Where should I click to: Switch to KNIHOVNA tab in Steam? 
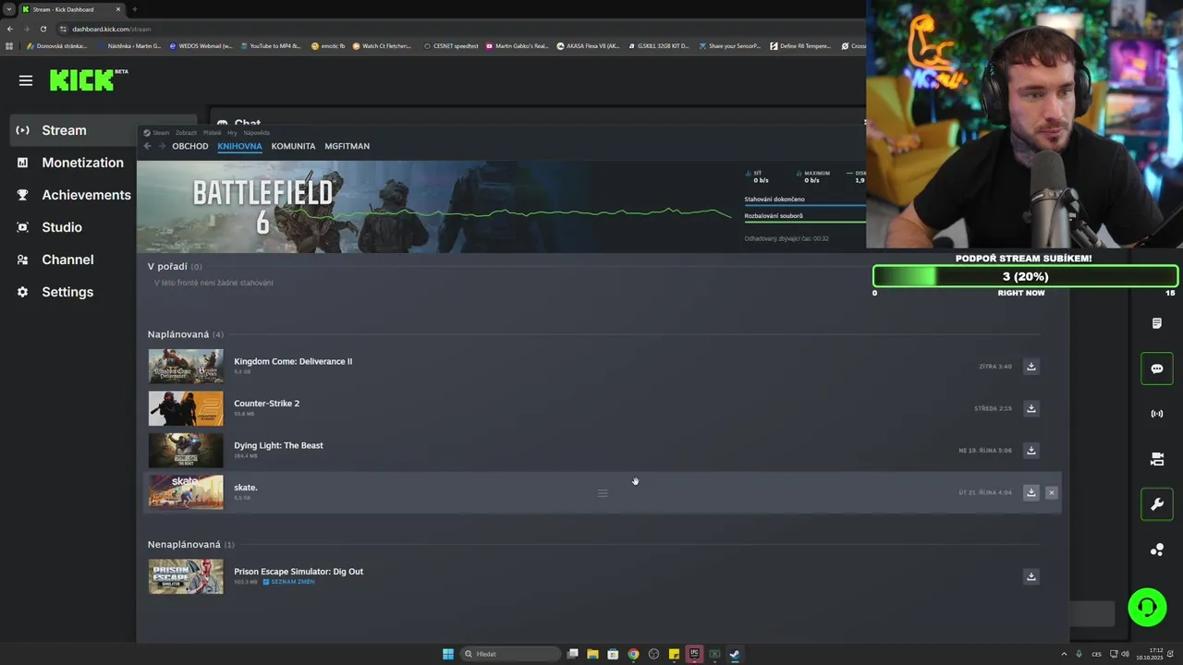coord(239,146)
